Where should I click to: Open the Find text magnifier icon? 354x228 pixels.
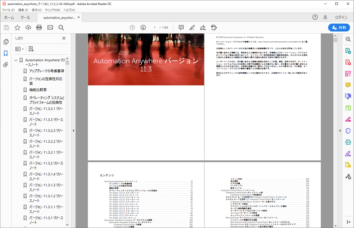click(x=61, y=28)
